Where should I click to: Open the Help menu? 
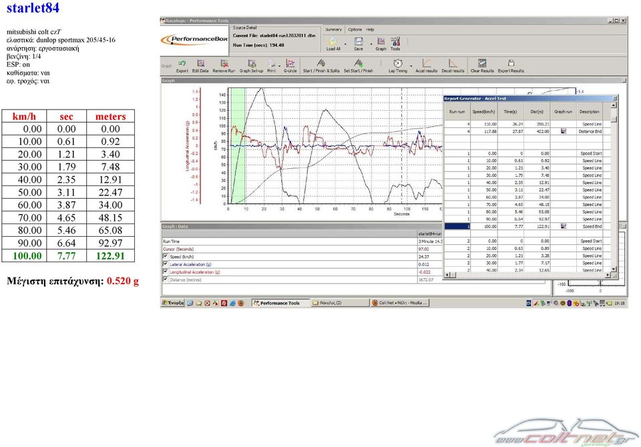click(370, 29)
